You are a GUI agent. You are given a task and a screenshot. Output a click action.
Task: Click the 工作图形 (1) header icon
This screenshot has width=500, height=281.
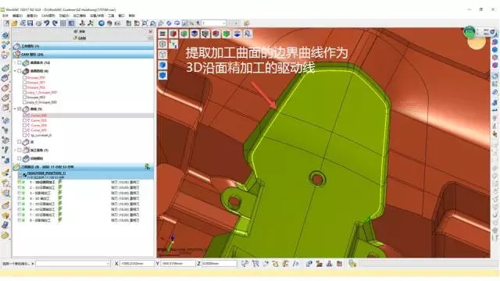tap(16, 46)
